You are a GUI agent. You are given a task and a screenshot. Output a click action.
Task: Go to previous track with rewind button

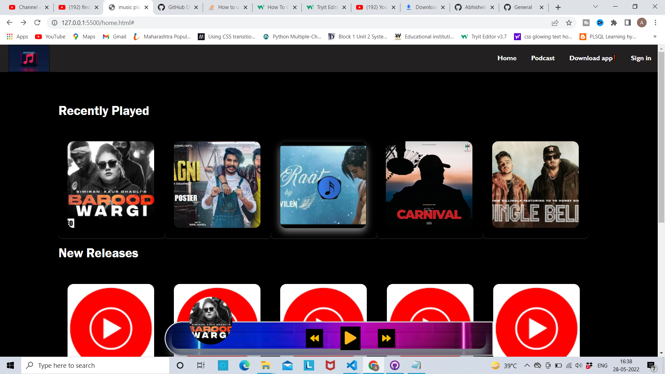[x=314, y=338]
